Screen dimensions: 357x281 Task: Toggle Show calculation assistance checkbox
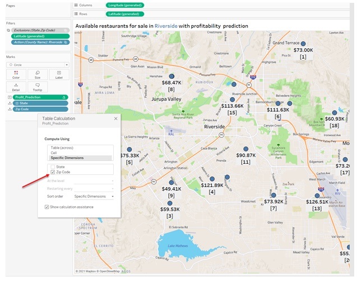(x=47, y=207)
